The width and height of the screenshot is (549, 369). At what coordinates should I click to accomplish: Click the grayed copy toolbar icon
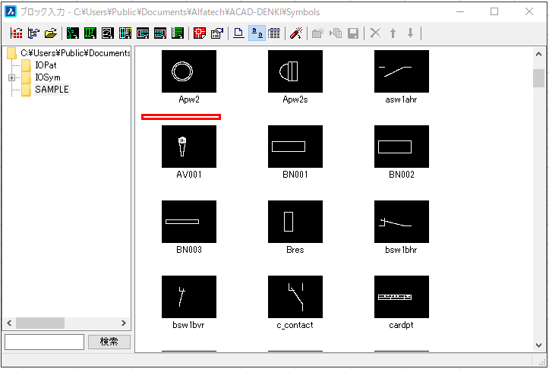click(336, 33)
